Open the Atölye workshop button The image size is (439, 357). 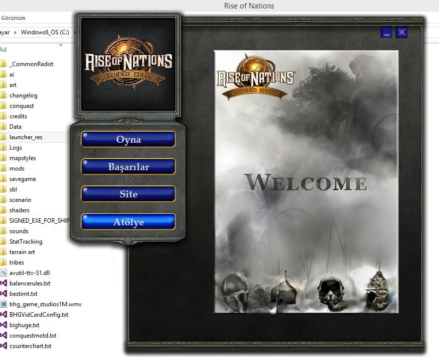point(128,222)
